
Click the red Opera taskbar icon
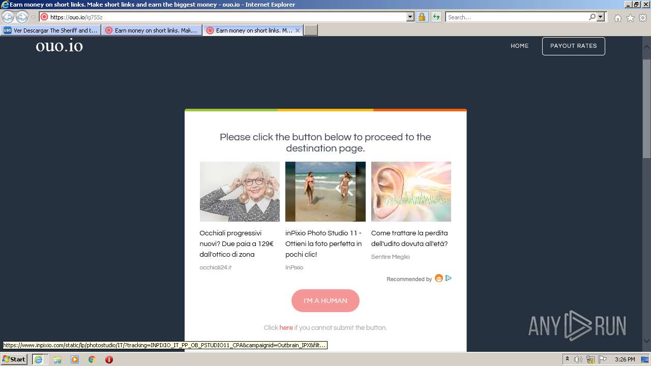tap(109, 359)
